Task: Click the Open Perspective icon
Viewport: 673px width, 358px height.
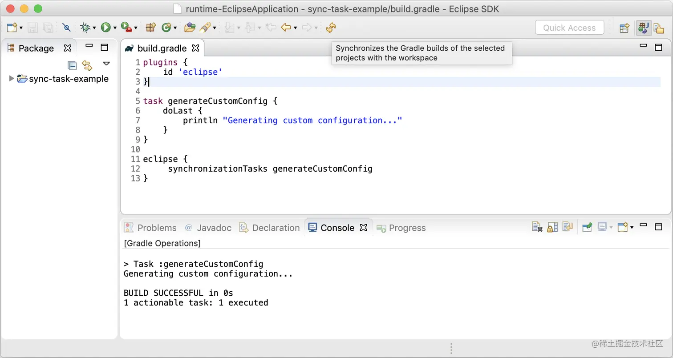Action: tap(624, 28)
